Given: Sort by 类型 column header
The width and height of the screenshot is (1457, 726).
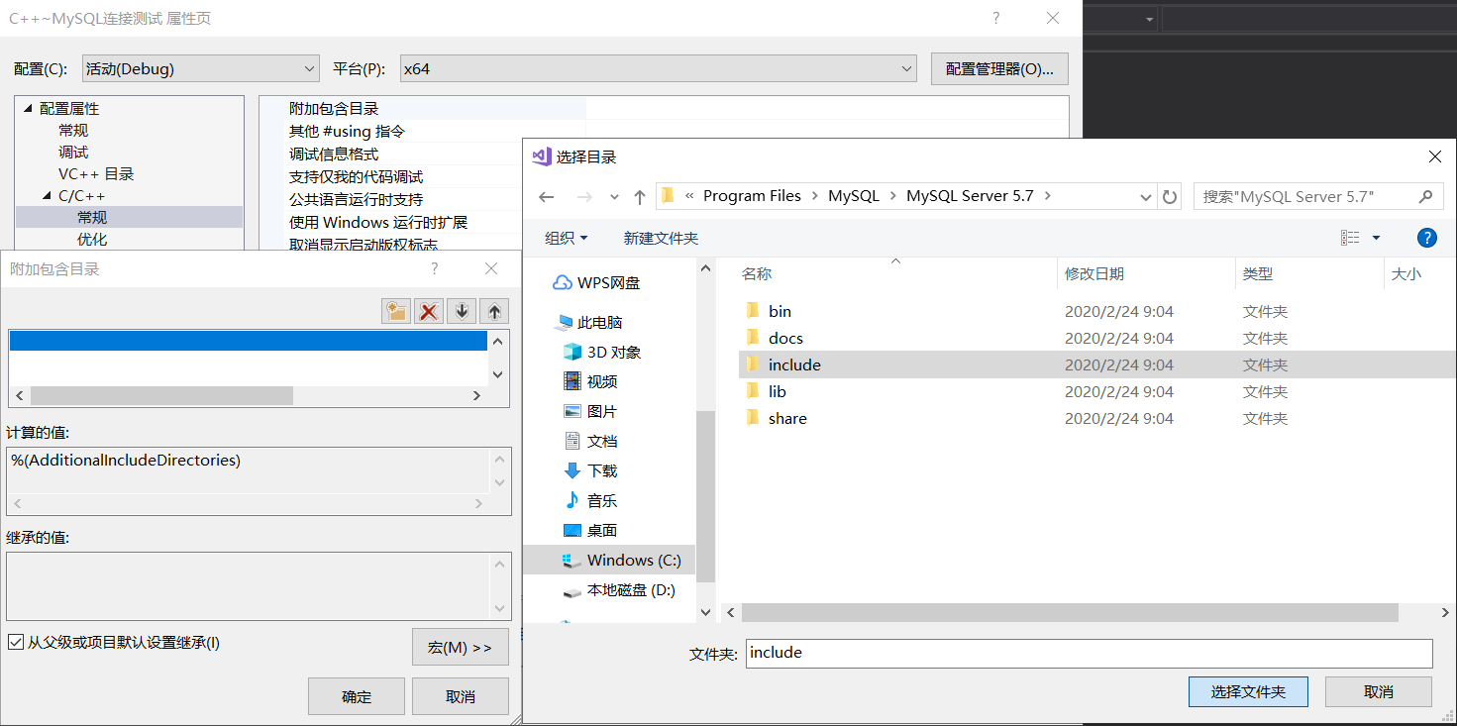Looking at the screenshot, I should click(1258, 274).
